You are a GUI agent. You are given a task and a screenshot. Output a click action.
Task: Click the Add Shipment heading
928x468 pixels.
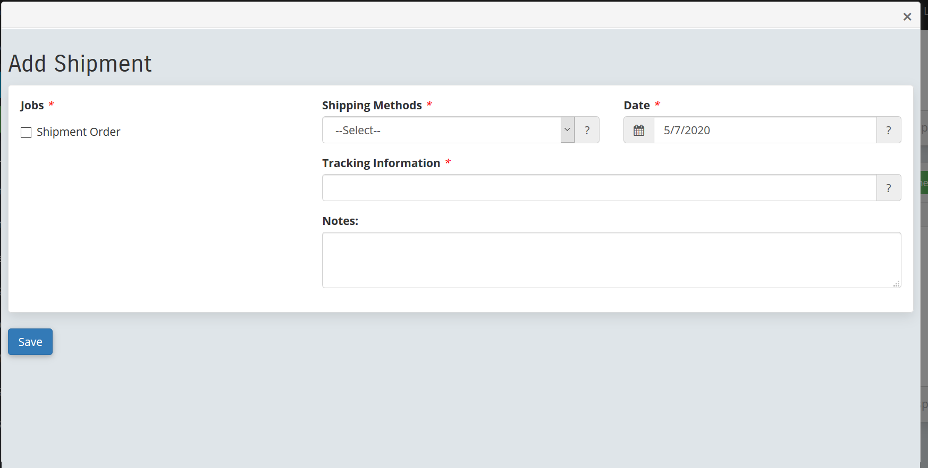pos(80,64)
